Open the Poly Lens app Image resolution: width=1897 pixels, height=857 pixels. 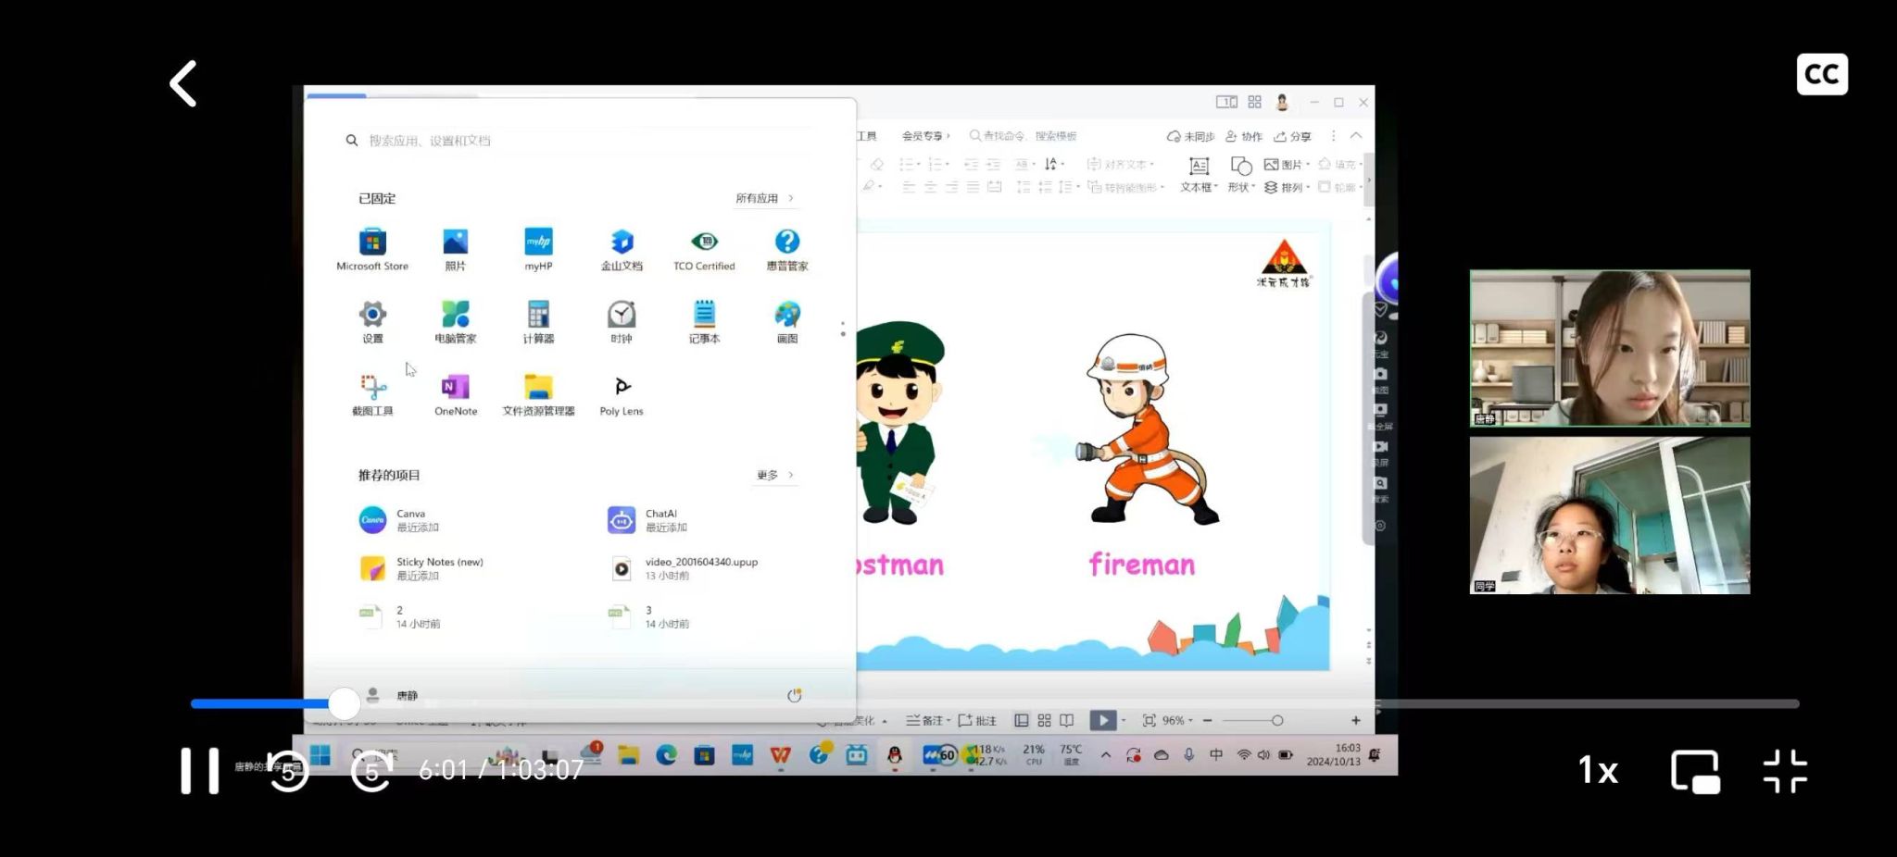pos(622,394)
